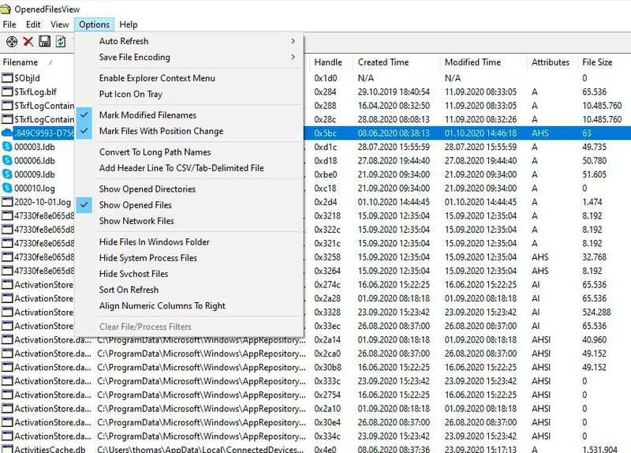This screenshot has height=453, width=631.
Task: Click the OneDrive cloud icon in selected row
Action: click(x=7, y=133)
